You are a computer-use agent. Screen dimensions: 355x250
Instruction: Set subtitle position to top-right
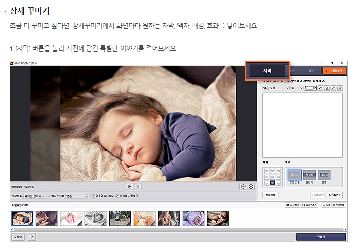(278, 171)
